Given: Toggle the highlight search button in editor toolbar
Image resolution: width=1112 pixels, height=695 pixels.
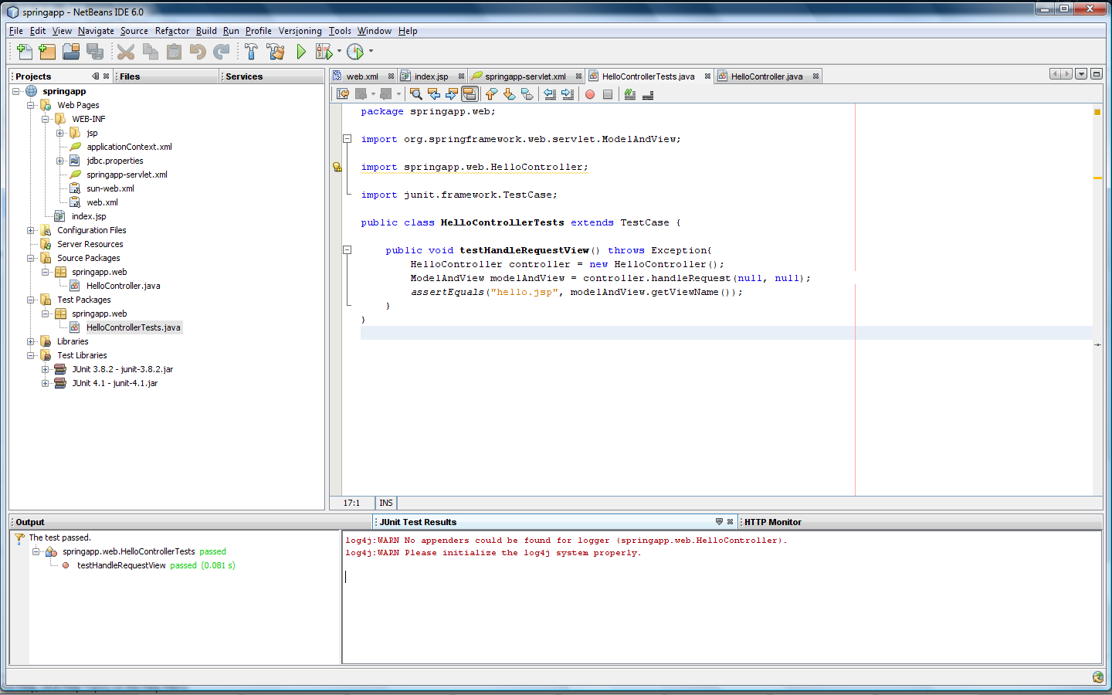Looking at the screenshot, I should (470, 94).
